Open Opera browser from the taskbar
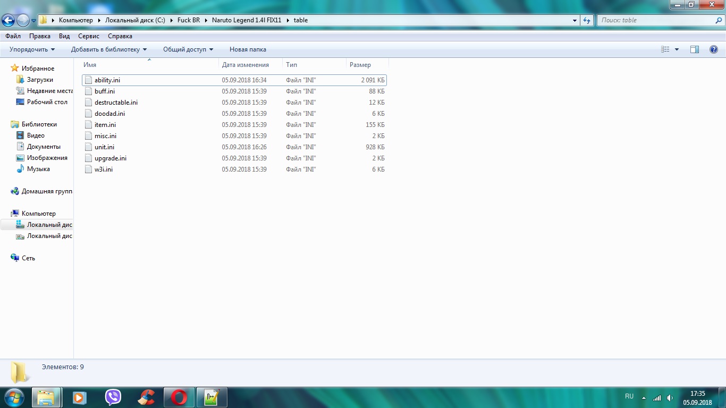726x408 pixels. (x=179, y=397)
